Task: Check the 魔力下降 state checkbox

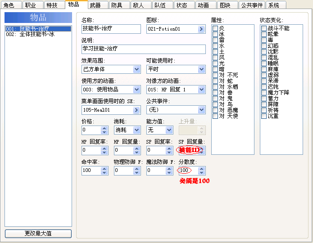Action: (264, 93)
